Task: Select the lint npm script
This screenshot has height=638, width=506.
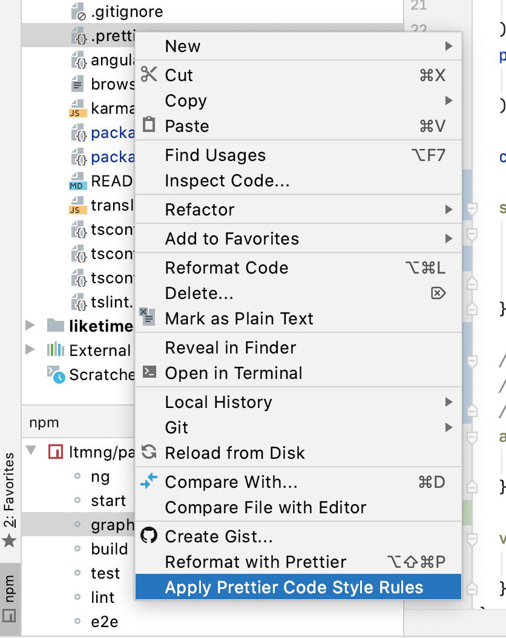Action: (x=102, y=597)
